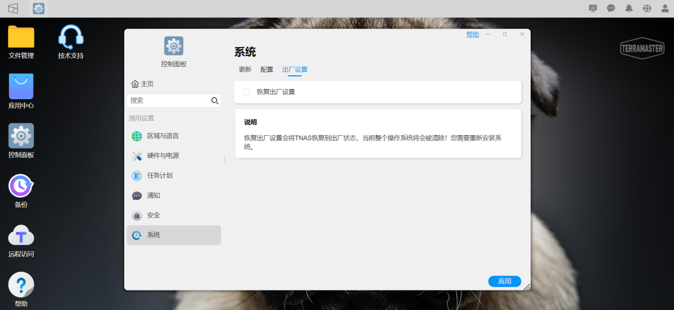Viewport: 674px width, 310px height.
Task: Click the control panel gear logo in sidebar
Action: pos(174,45)
